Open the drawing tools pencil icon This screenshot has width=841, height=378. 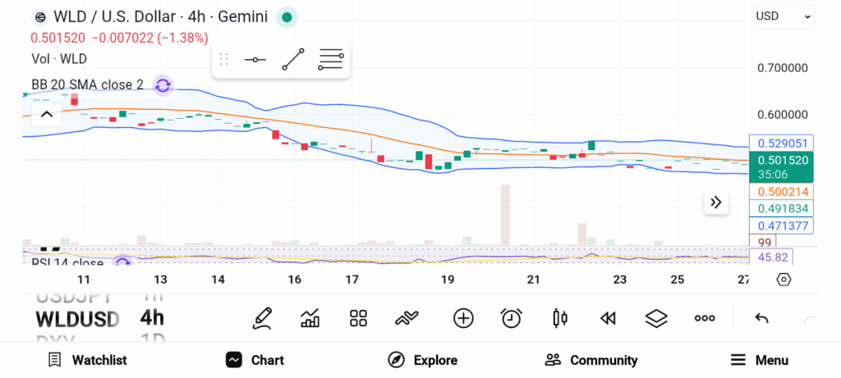click(x=263, y=318)
